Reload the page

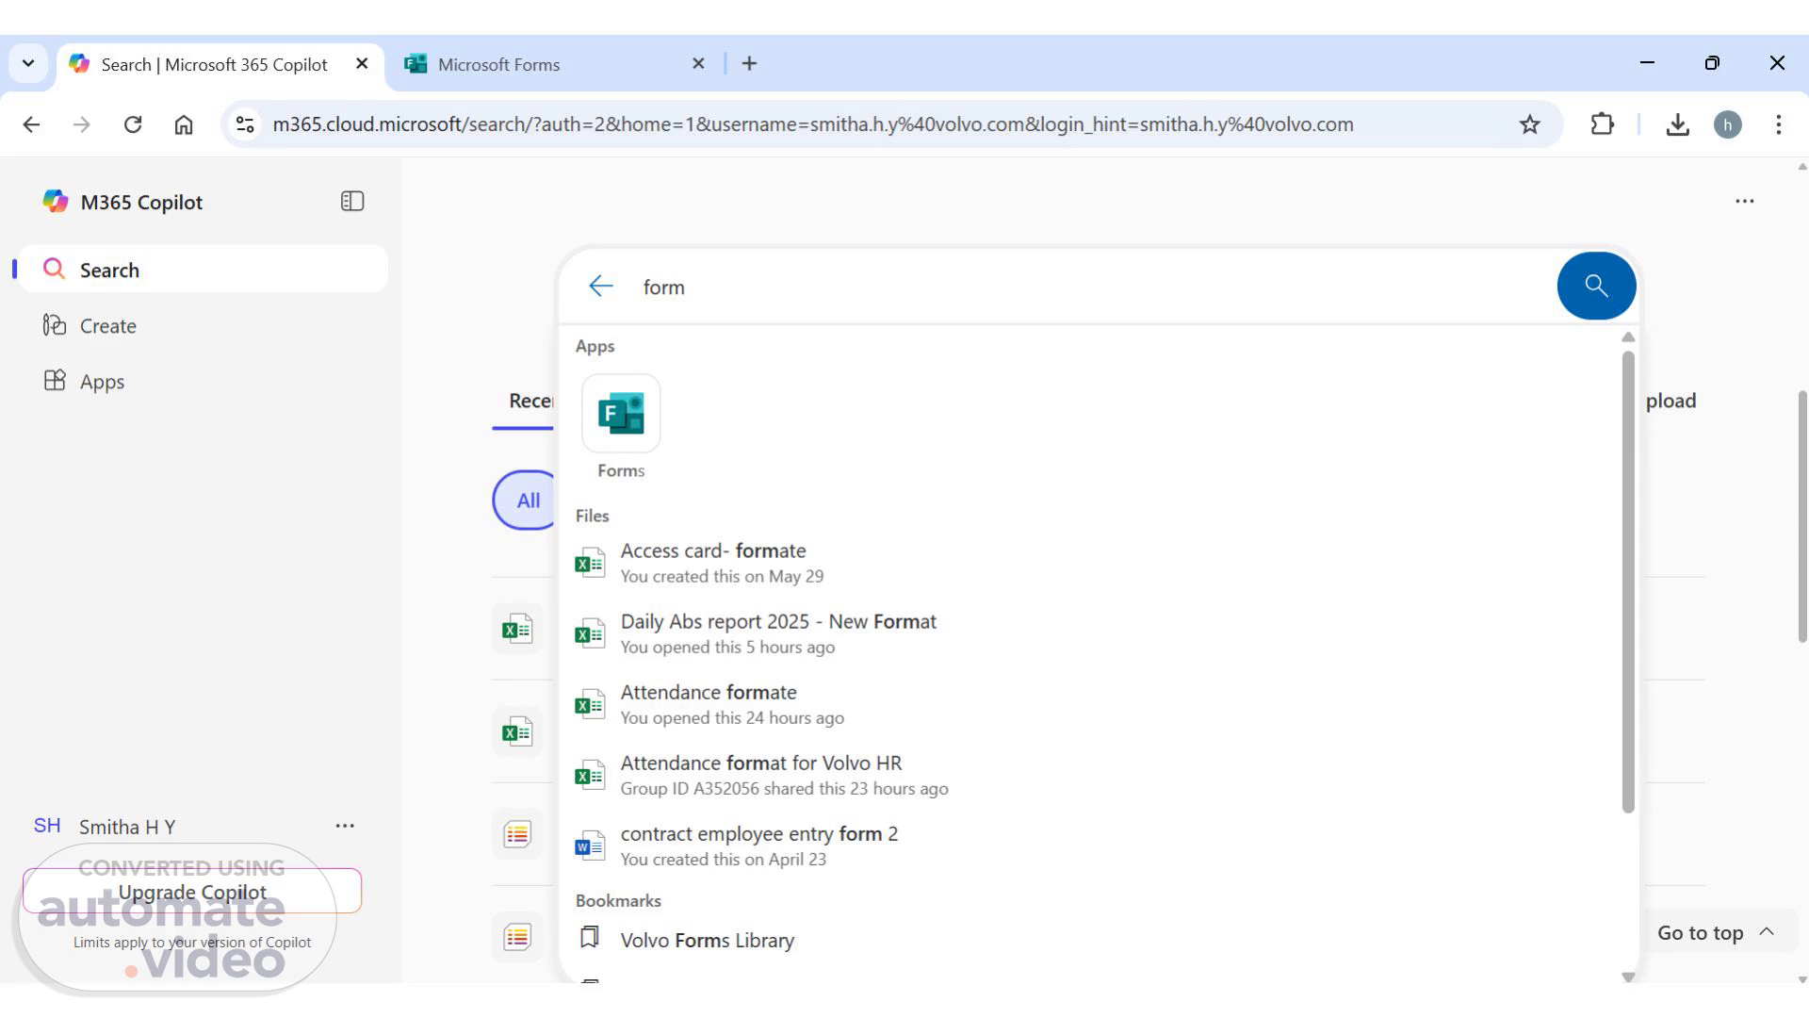(133, 124)
